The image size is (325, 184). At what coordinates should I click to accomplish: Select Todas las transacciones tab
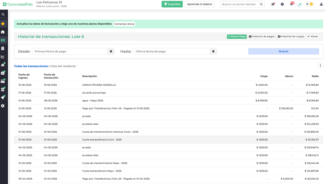click(31, 66)
